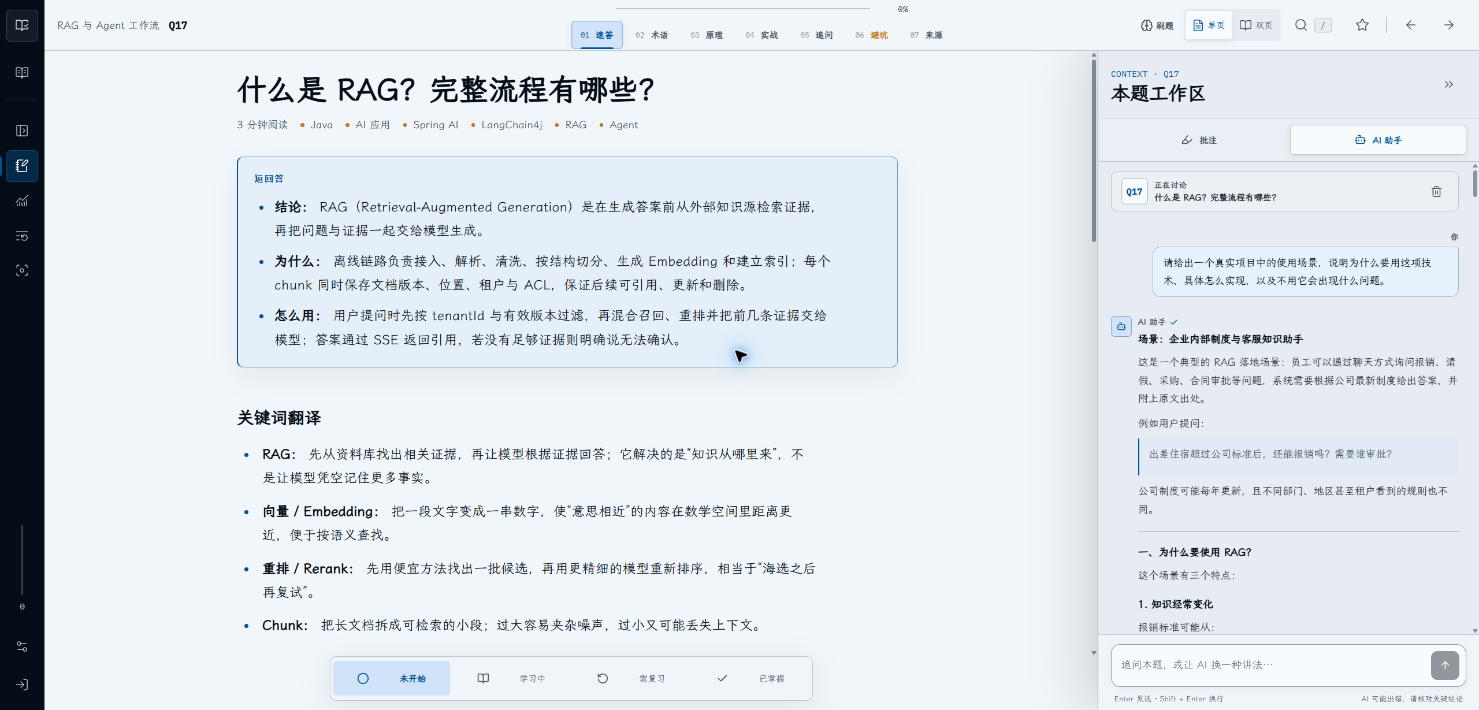
Task: Click the LangChain4j tag
Action: click(512, 125)
